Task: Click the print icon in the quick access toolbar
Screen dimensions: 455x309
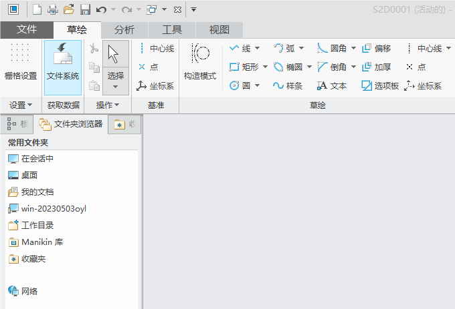Action: [x=53, y=9]
